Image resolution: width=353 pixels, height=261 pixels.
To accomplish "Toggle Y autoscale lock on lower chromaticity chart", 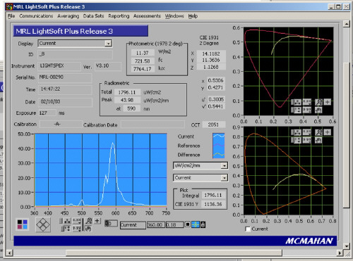I will pos(292,140).
